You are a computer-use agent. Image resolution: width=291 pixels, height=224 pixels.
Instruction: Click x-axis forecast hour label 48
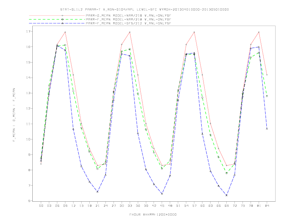coord(170,206)
